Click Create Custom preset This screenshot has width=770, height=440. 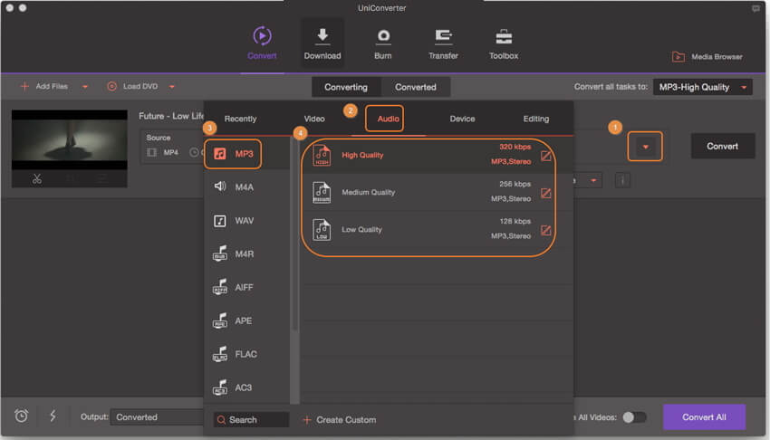coord(340,420)
